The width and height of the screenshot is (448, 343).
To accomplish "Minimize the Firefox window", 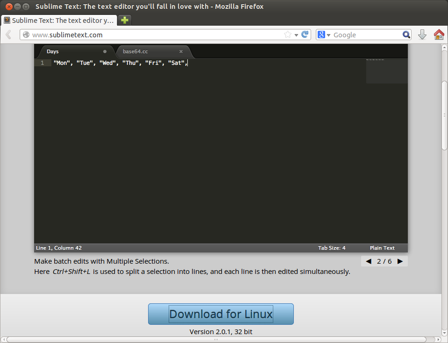I will click(17, 7).
